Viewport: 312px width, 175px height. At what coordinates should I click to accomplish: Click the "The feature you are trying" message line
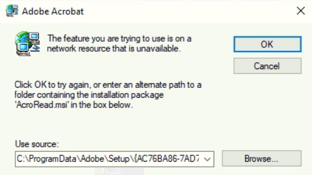point(120,39)
